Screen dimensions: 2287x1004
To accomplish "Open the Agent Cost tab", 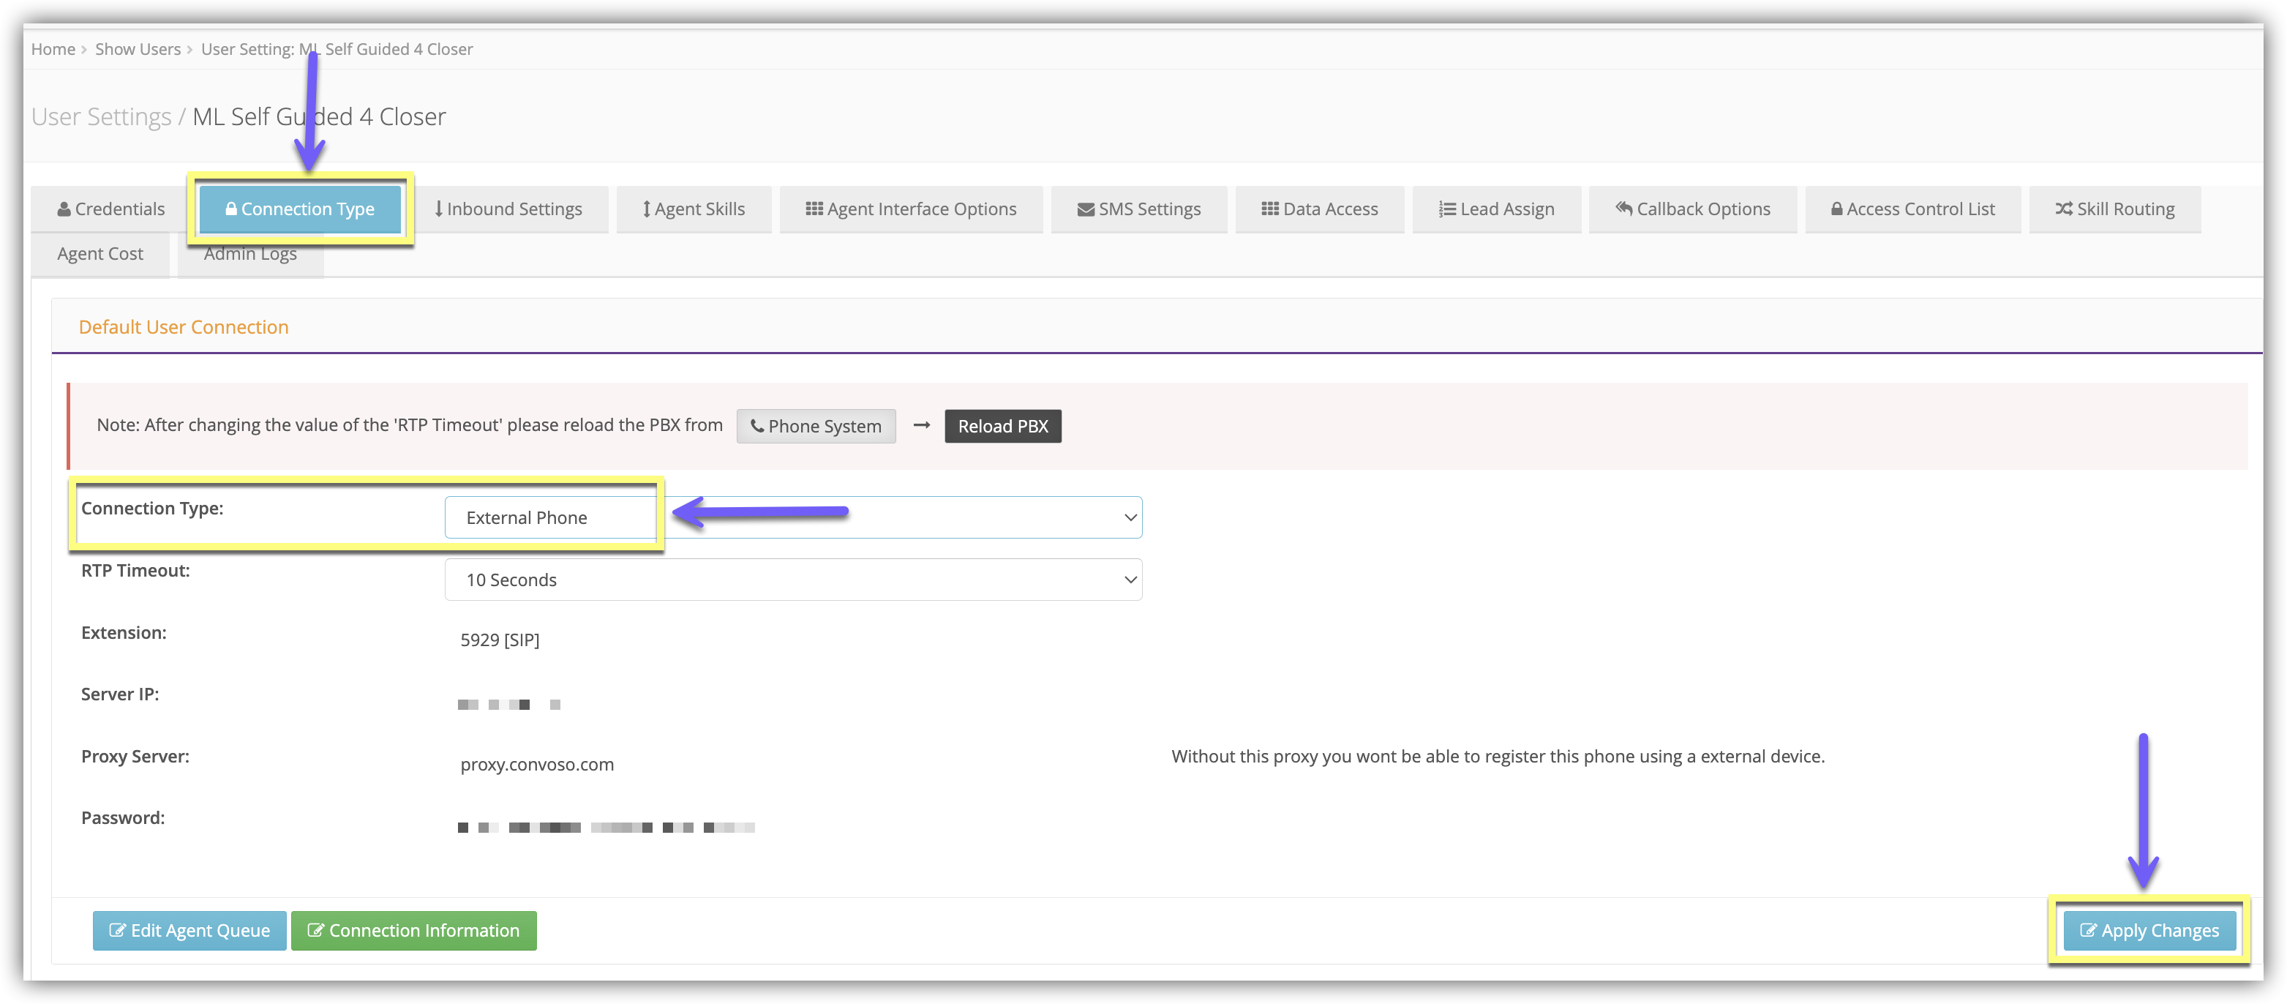I will (x=99, y=254).
